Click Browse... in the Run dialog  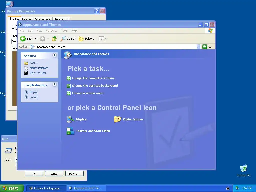(x=74, y=174)
